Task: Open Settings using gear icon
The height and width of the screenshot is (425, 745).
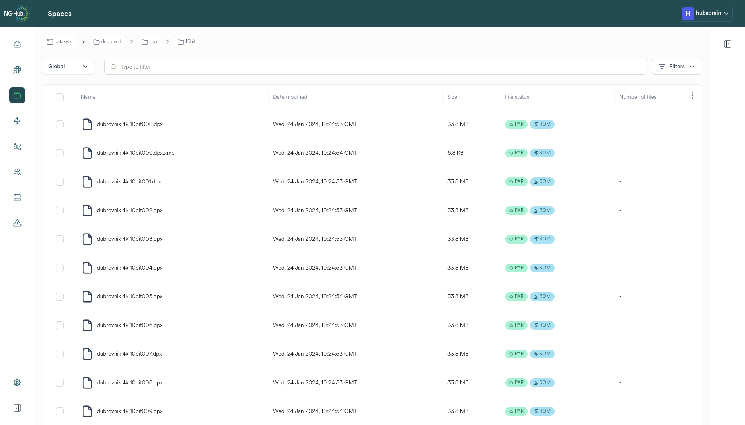Action: tap(17, 382)
